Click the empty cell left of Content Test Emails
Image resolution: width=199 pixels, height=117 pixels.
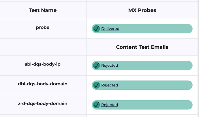pos(43,47)
